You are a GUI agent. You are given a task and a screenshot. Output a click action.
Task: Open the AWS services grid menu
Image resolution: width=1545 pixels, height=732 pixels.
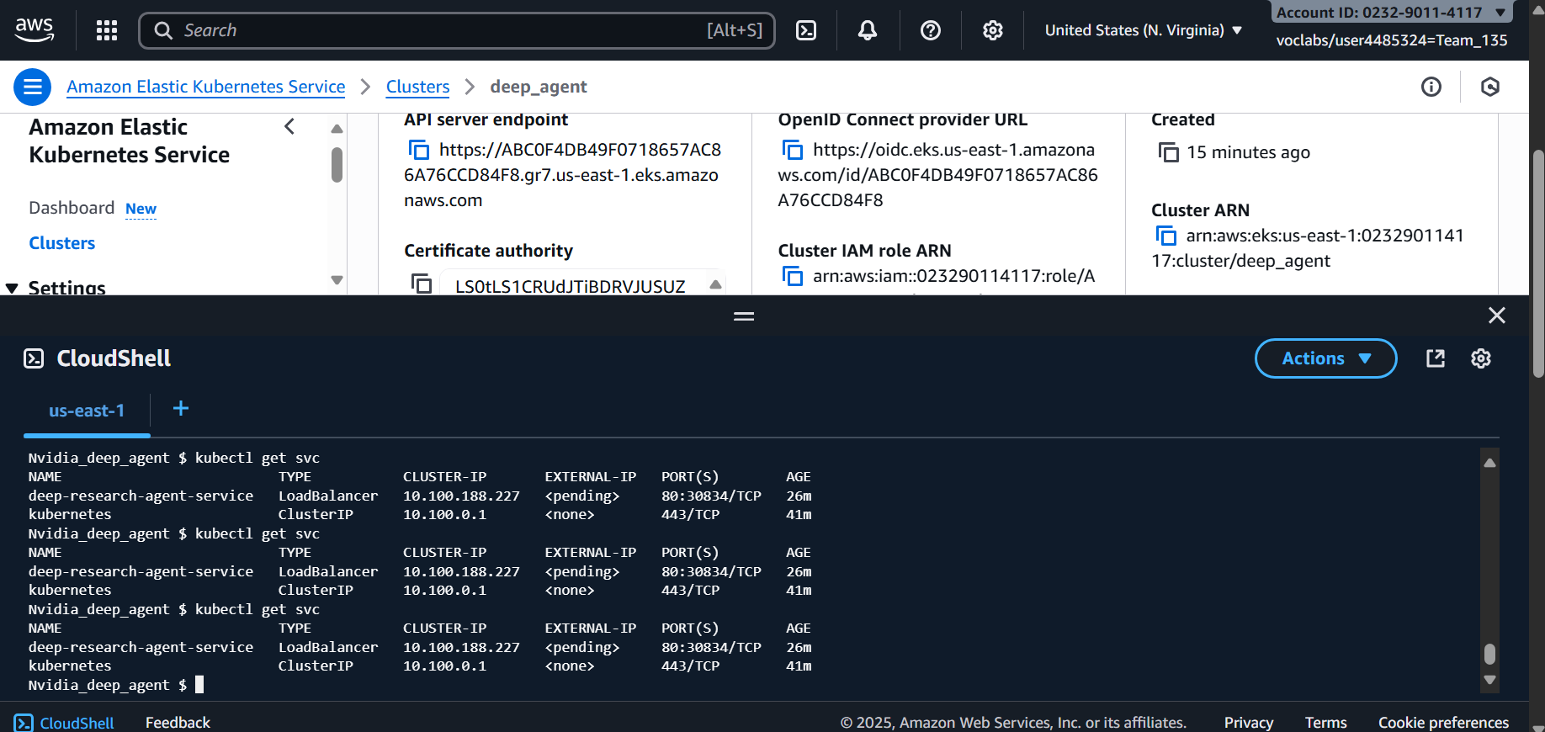(x=107, y=31)
